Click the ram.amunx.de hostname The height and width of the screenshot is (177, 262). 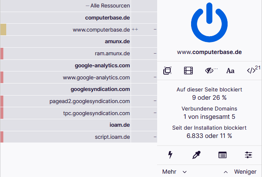[x=112, y=54]
